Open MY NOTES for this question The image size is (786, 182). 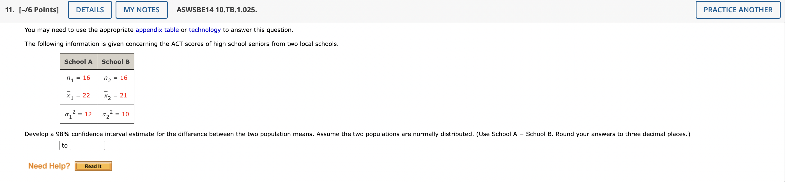pyautogui.click(x=141, y=10)
